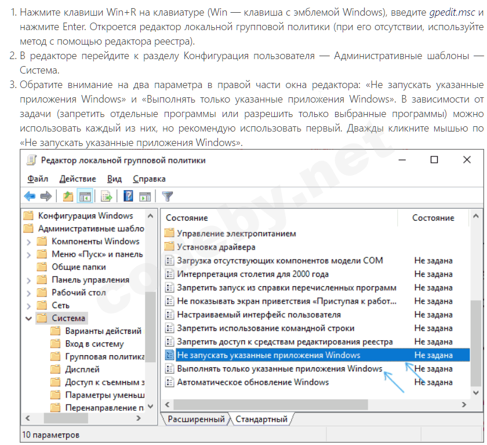Click the Filter funnel toolbar icon
487x445 pixels.
point(167,196)
